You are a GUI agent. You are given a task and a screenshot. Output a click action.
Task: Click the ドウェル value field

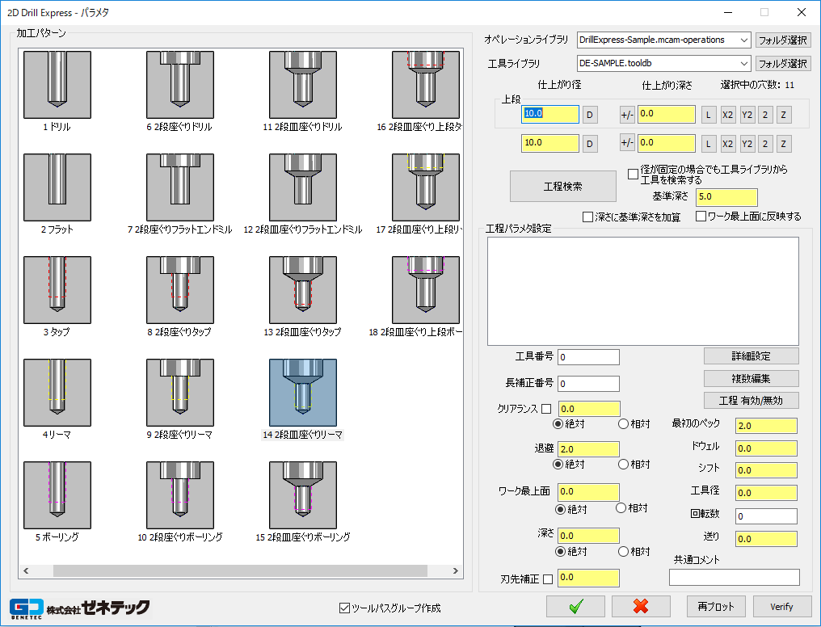[766, 448]
